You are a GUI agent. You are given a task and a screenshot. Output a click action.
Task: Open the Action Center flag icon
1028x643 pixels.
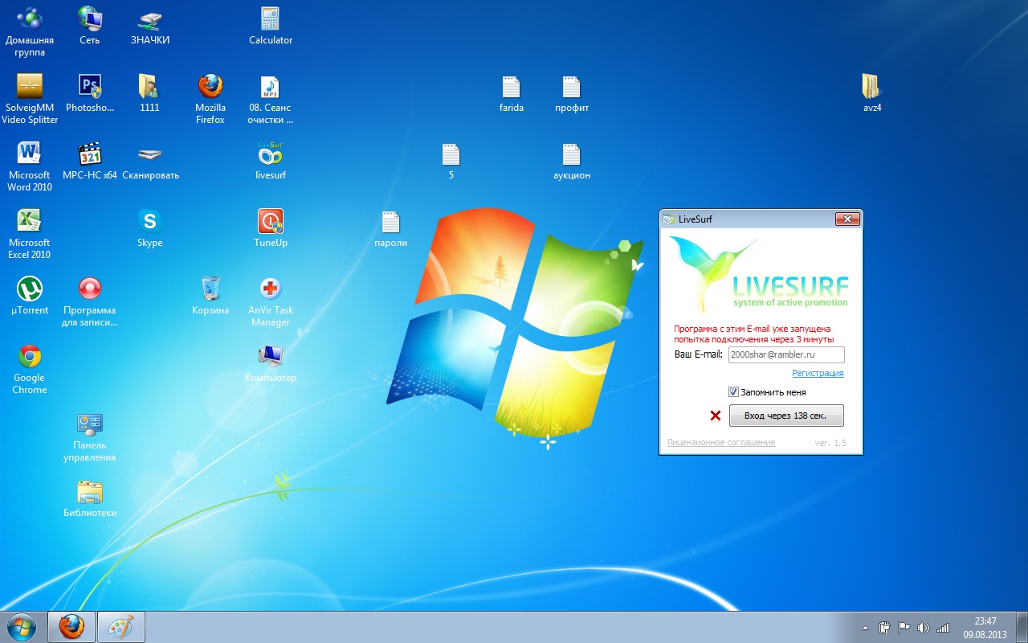[x=904, y=628]
